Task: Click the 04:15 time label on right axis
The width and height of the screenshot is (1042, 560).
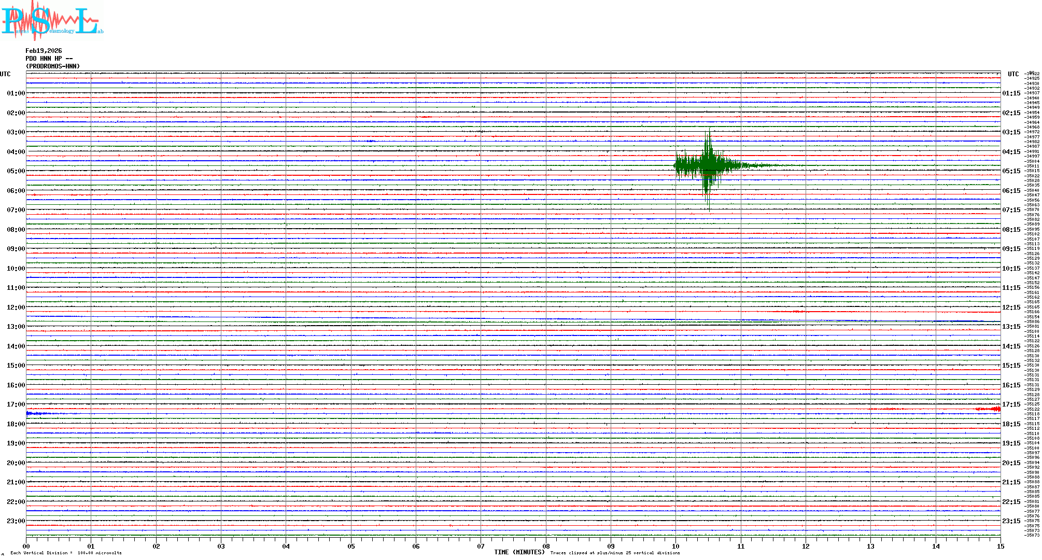Action: (1011, 152)
